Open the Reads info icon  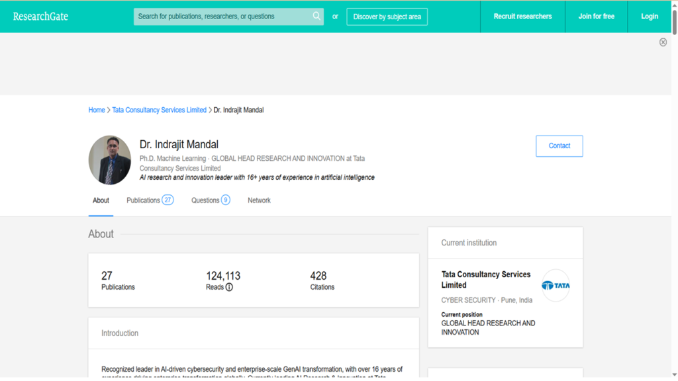pyautogui.click(x=229, y=287)
